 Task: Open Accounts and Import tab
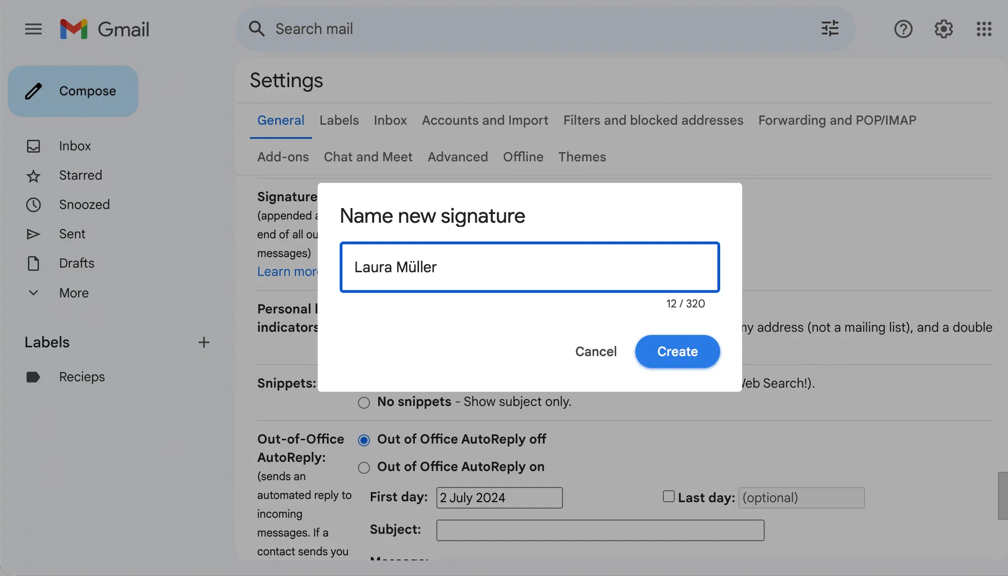point(485,120)
